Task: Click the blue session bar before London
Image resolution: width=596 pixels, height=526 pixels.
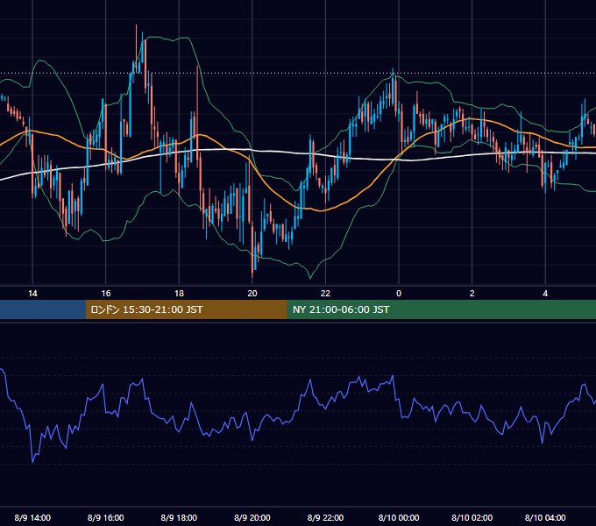Action: [x=43, y=309]
